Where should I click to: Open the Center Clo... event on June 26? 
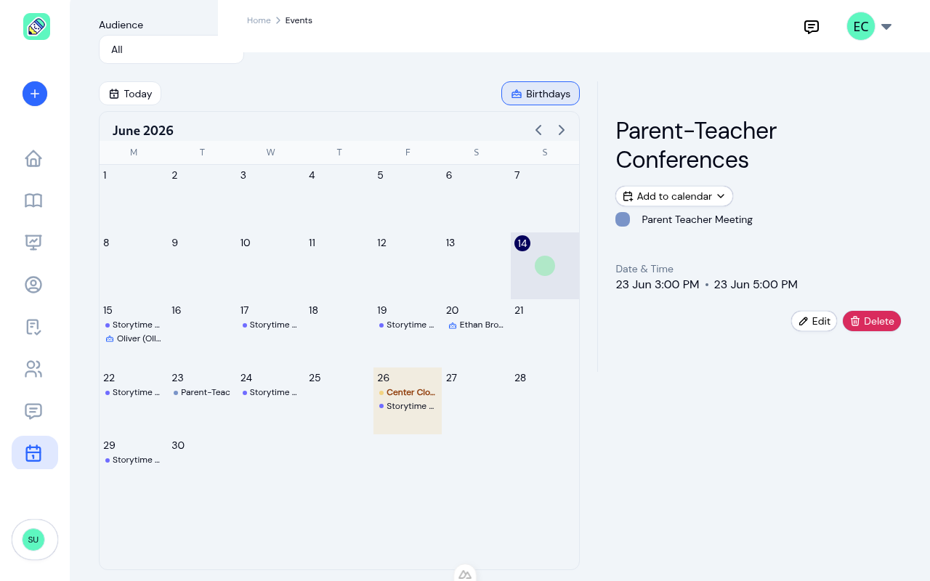pyautogui.click(x=407, y=392)
